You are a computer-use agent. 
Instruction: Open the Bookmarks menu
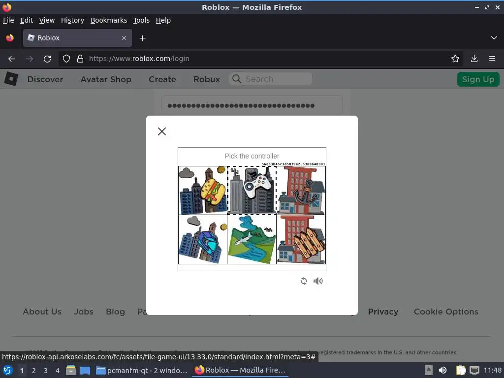pyautogui.click(x=109, y=20)
